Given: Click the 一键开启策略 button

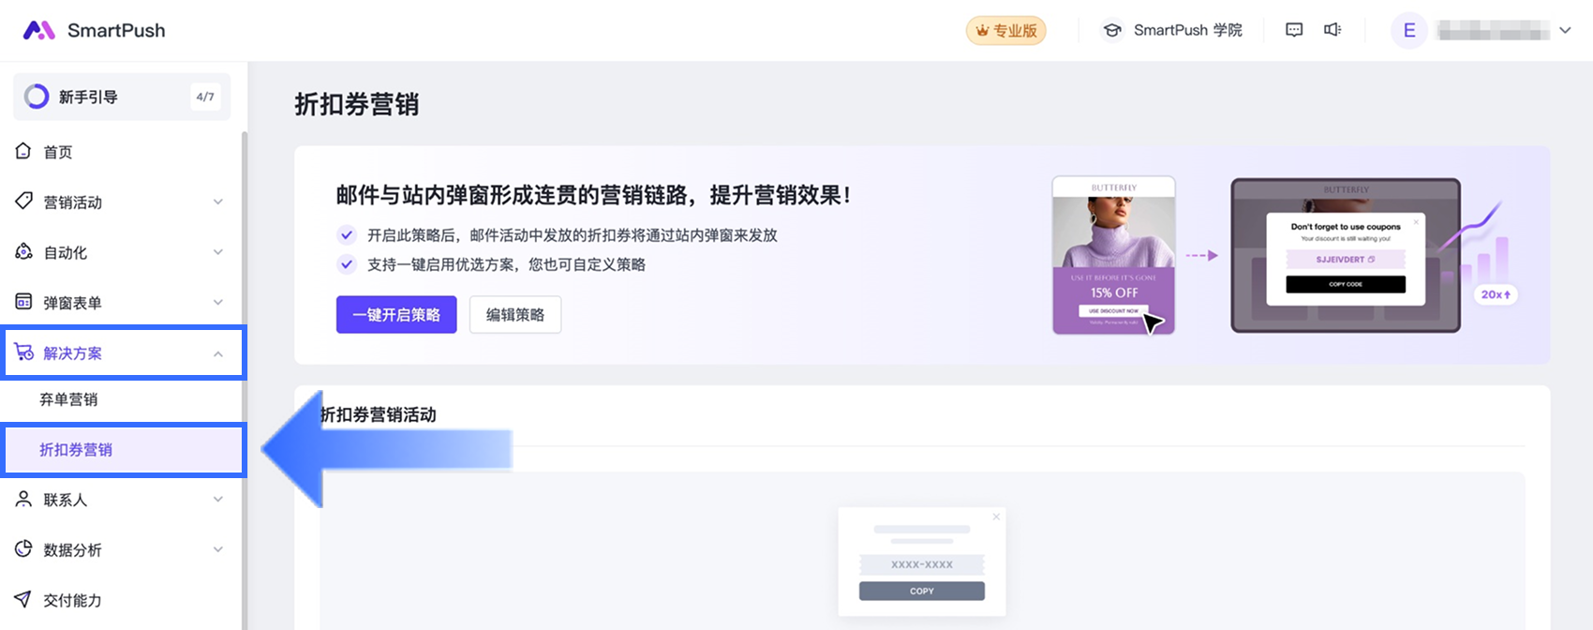Looking at the screenshot, I should pos(396,315).
